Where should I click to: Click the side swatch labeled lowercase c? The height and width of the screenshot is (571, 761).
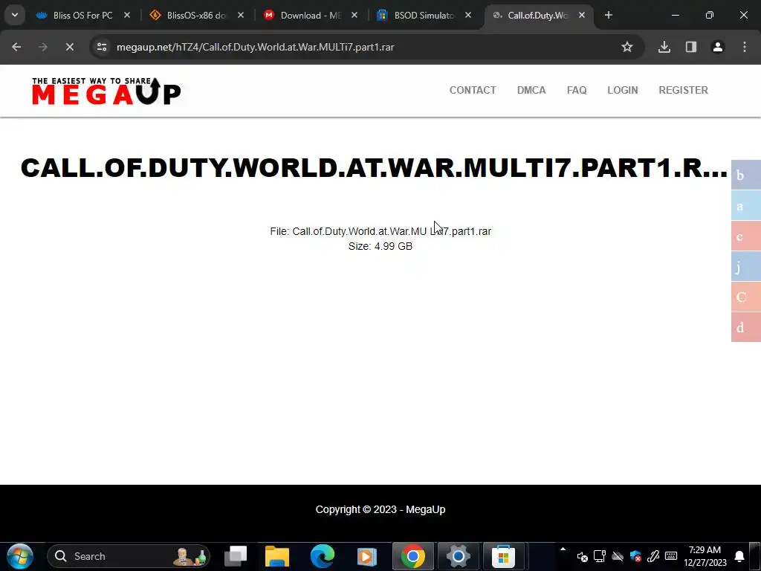(746, 236)
